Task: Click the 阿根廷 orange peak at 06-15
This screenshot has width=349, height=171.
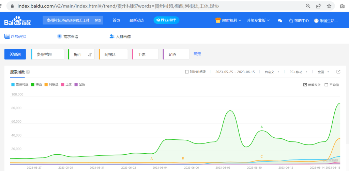Action: 340,138
